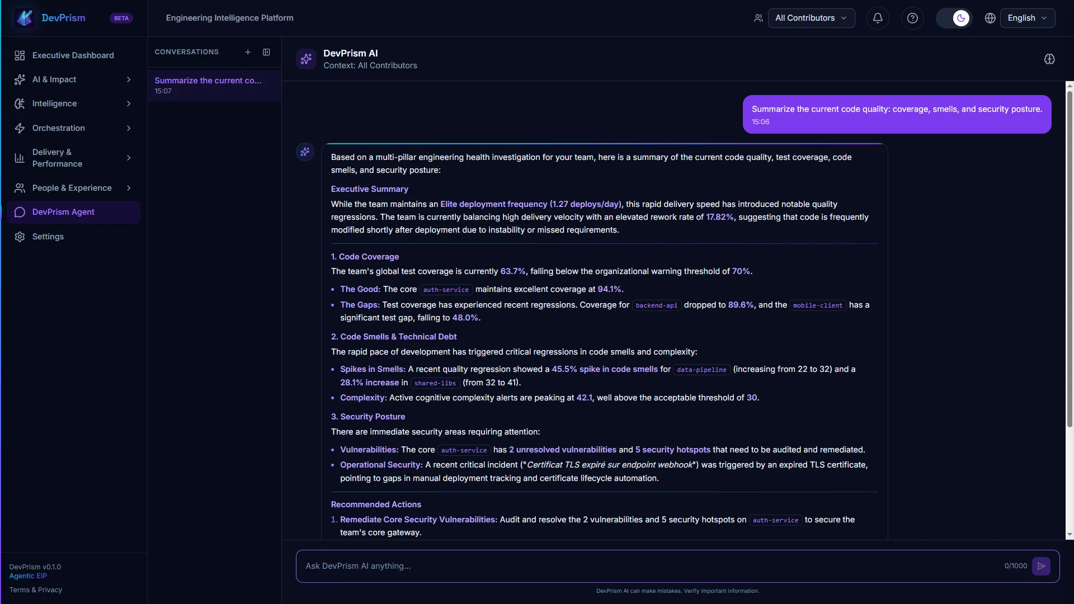
Task: Open the notifications bell
Action: (x=878, y=18)
